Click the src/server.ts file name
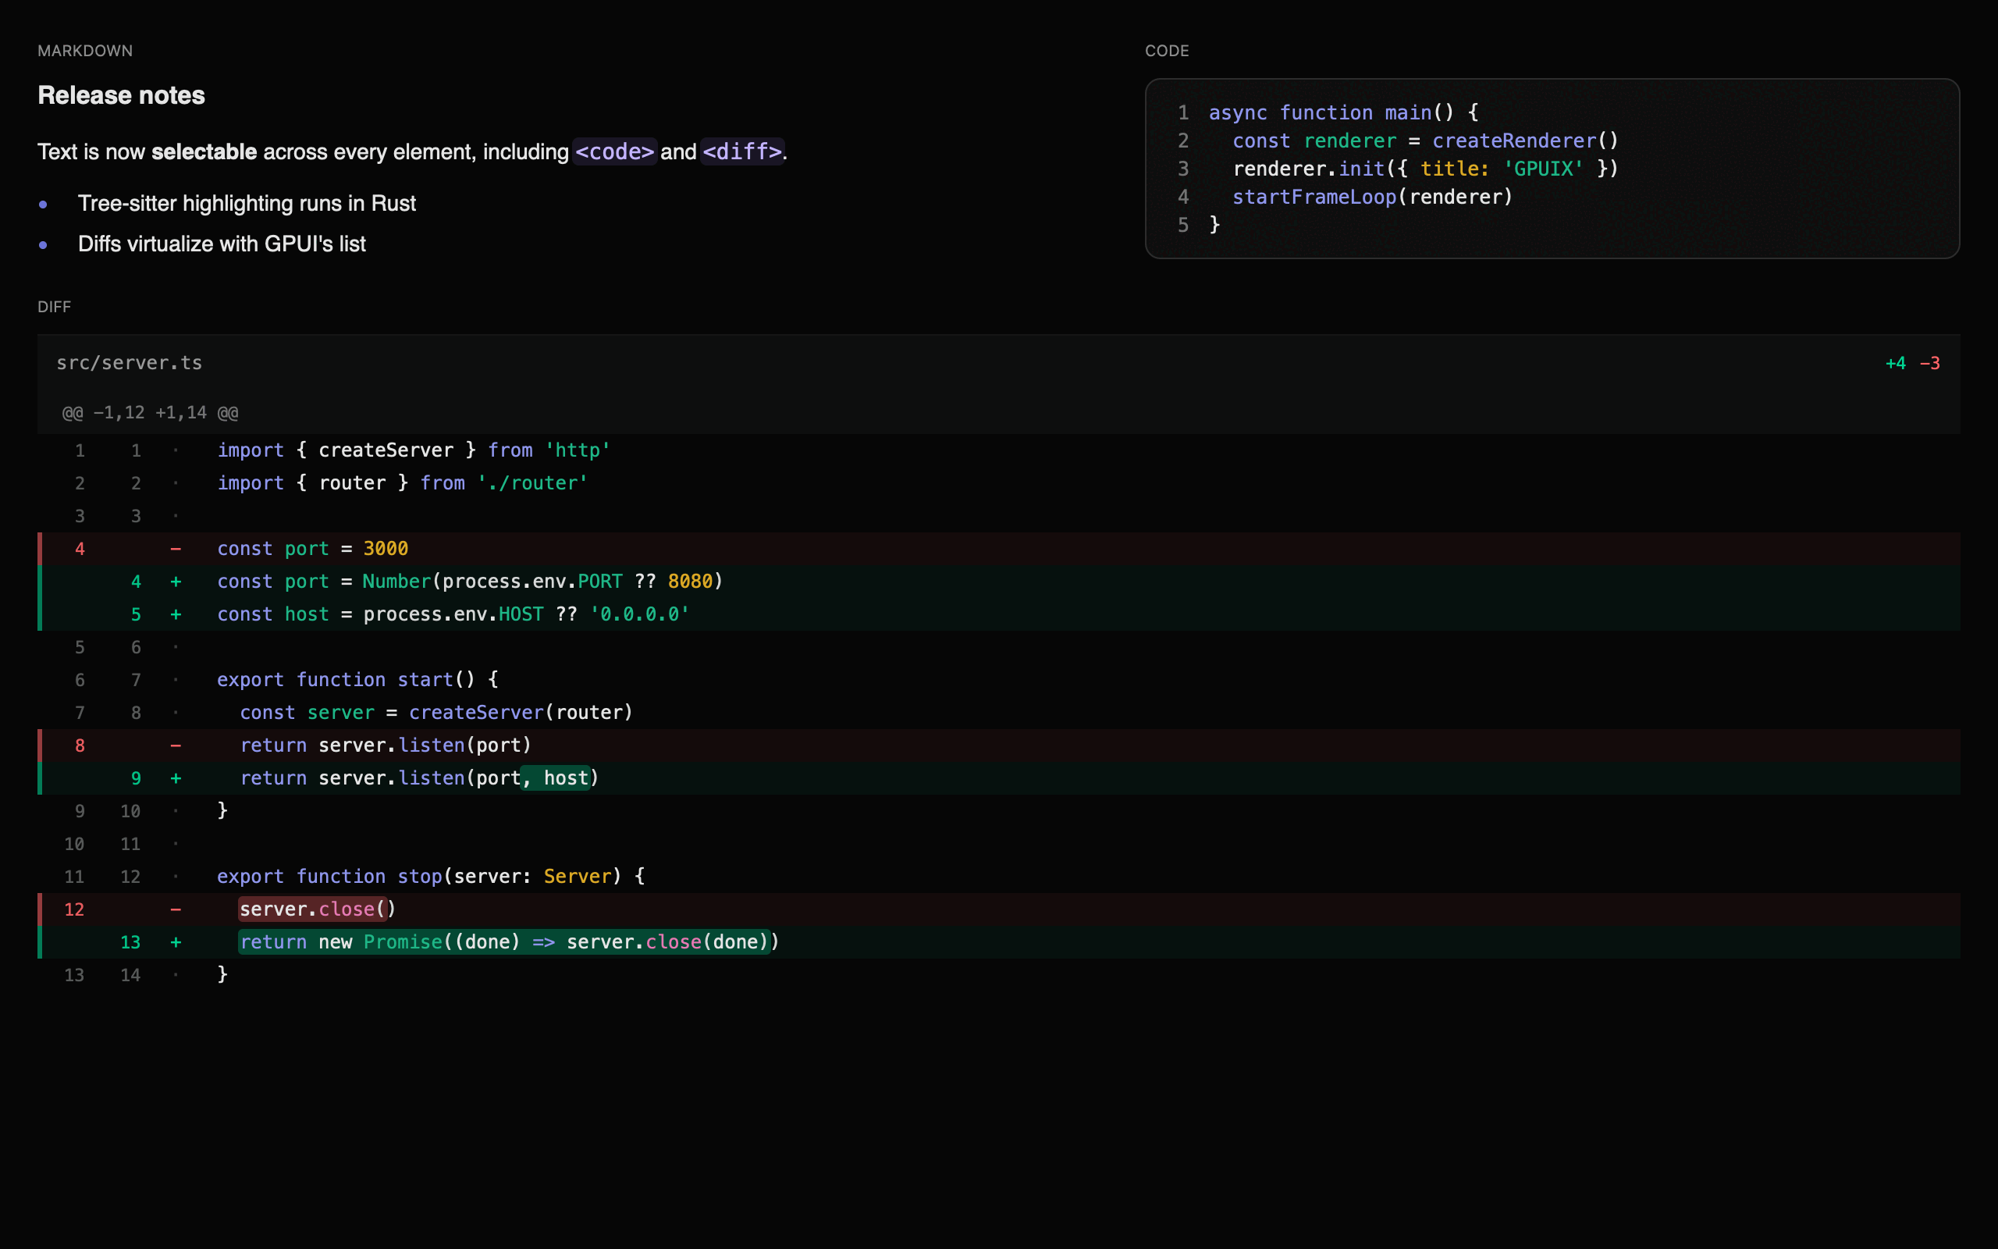The image size is (1998, 1249). pyautogui.click(x=130, y=363)
